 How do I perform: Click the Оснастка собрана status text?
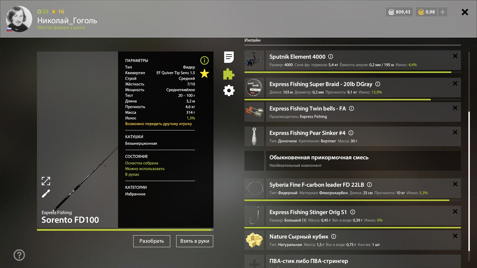(142, 163)
